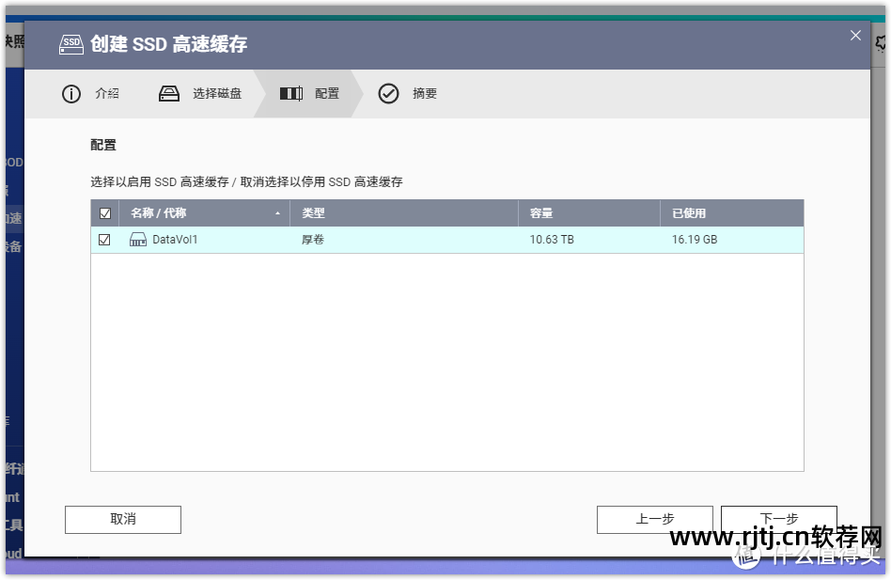
Task: Select the DataVol1 name text
Action: (175, 240)
